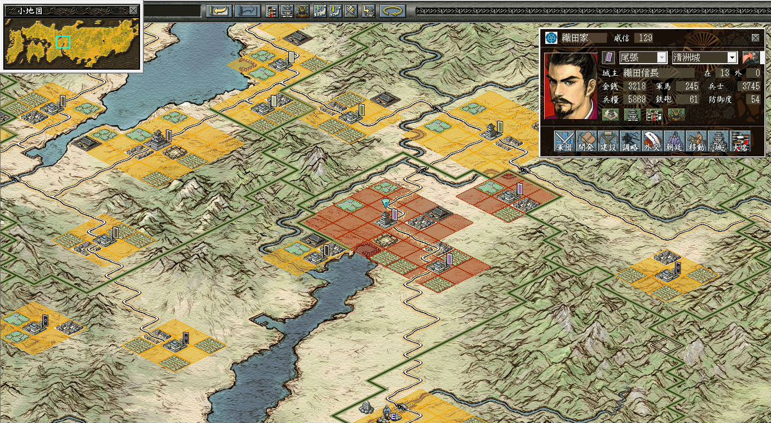Open the 建設 (construction) command
Viewport: 771px width, 423px height.
point(608,142)
